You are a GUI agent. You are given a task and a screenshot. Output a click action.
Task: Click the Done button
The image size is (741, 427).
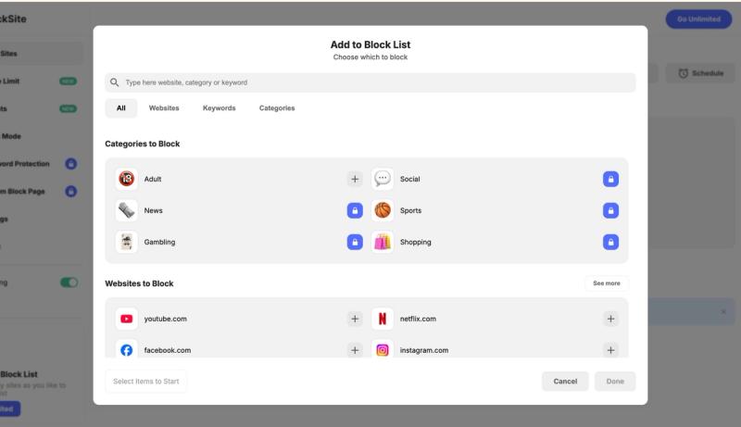coord(615,382)
